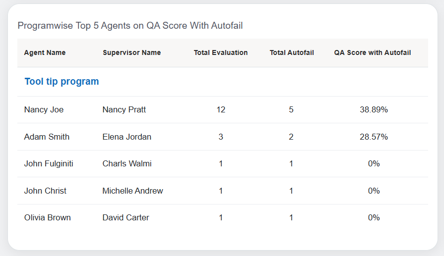Click the 38.89% QA score
This screenshot has width=444, height=256.
374,110
